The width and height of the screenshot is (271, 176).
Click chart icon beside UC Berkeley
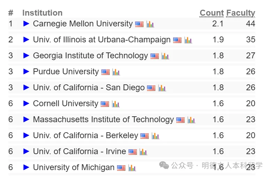point(155,136)
